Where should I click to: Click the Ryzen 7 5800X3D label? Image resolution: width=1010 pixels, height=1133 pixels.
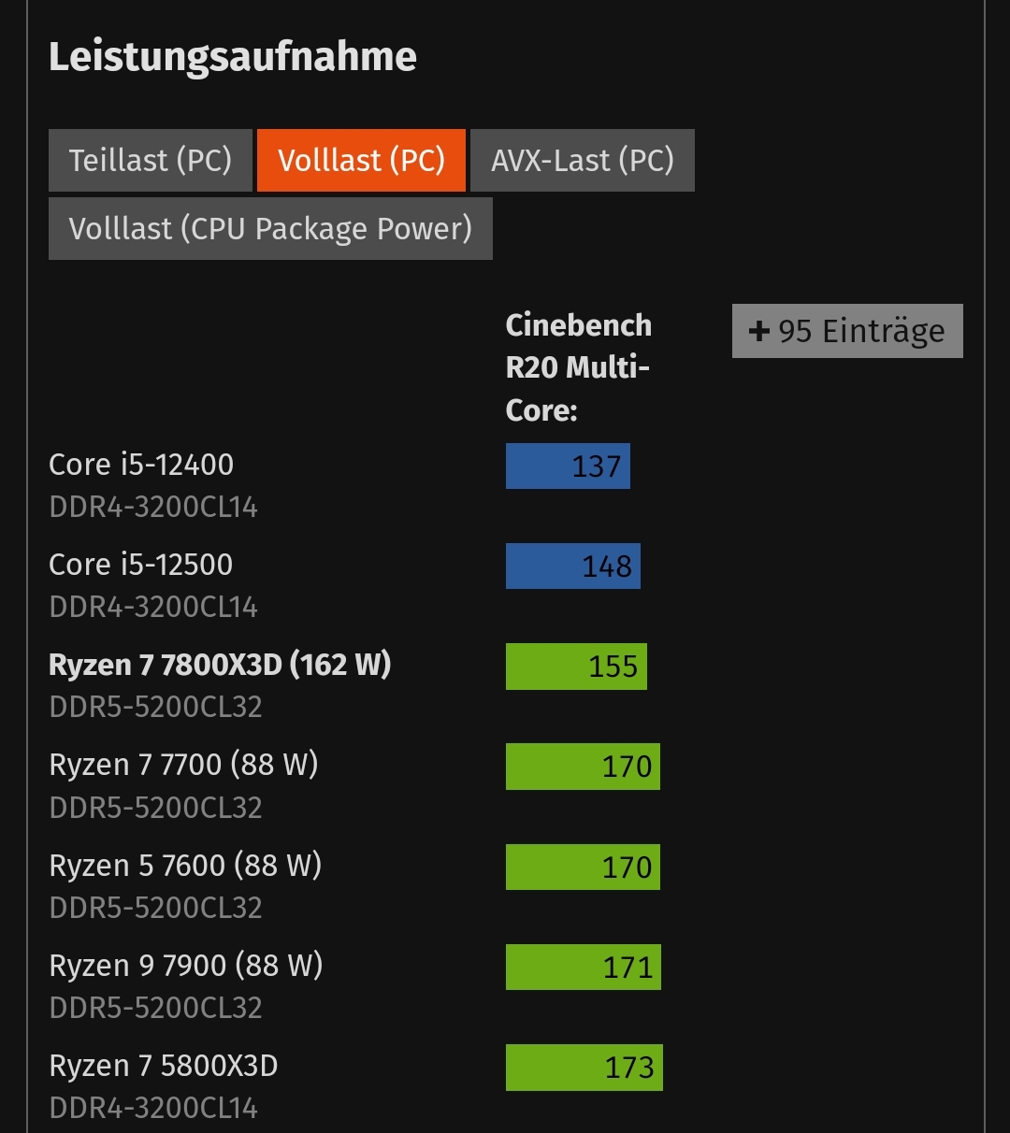[164, 1066]
